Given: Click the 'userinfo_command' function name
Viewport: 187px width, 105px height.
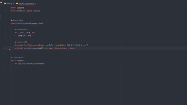Looking at the screenshot, I should [31, 48].
